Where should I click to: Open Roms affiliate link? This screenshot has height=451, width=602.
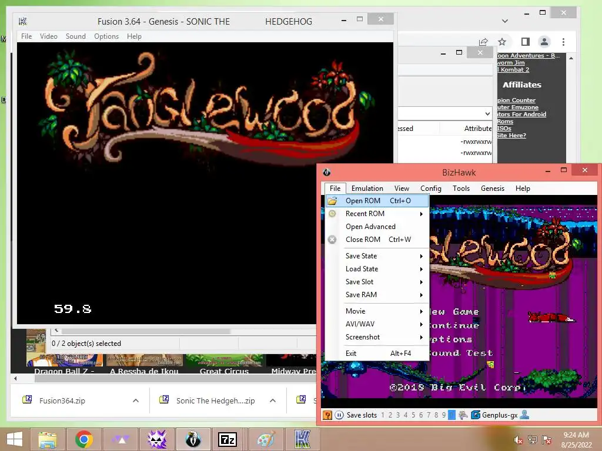(x=505, y=121)
